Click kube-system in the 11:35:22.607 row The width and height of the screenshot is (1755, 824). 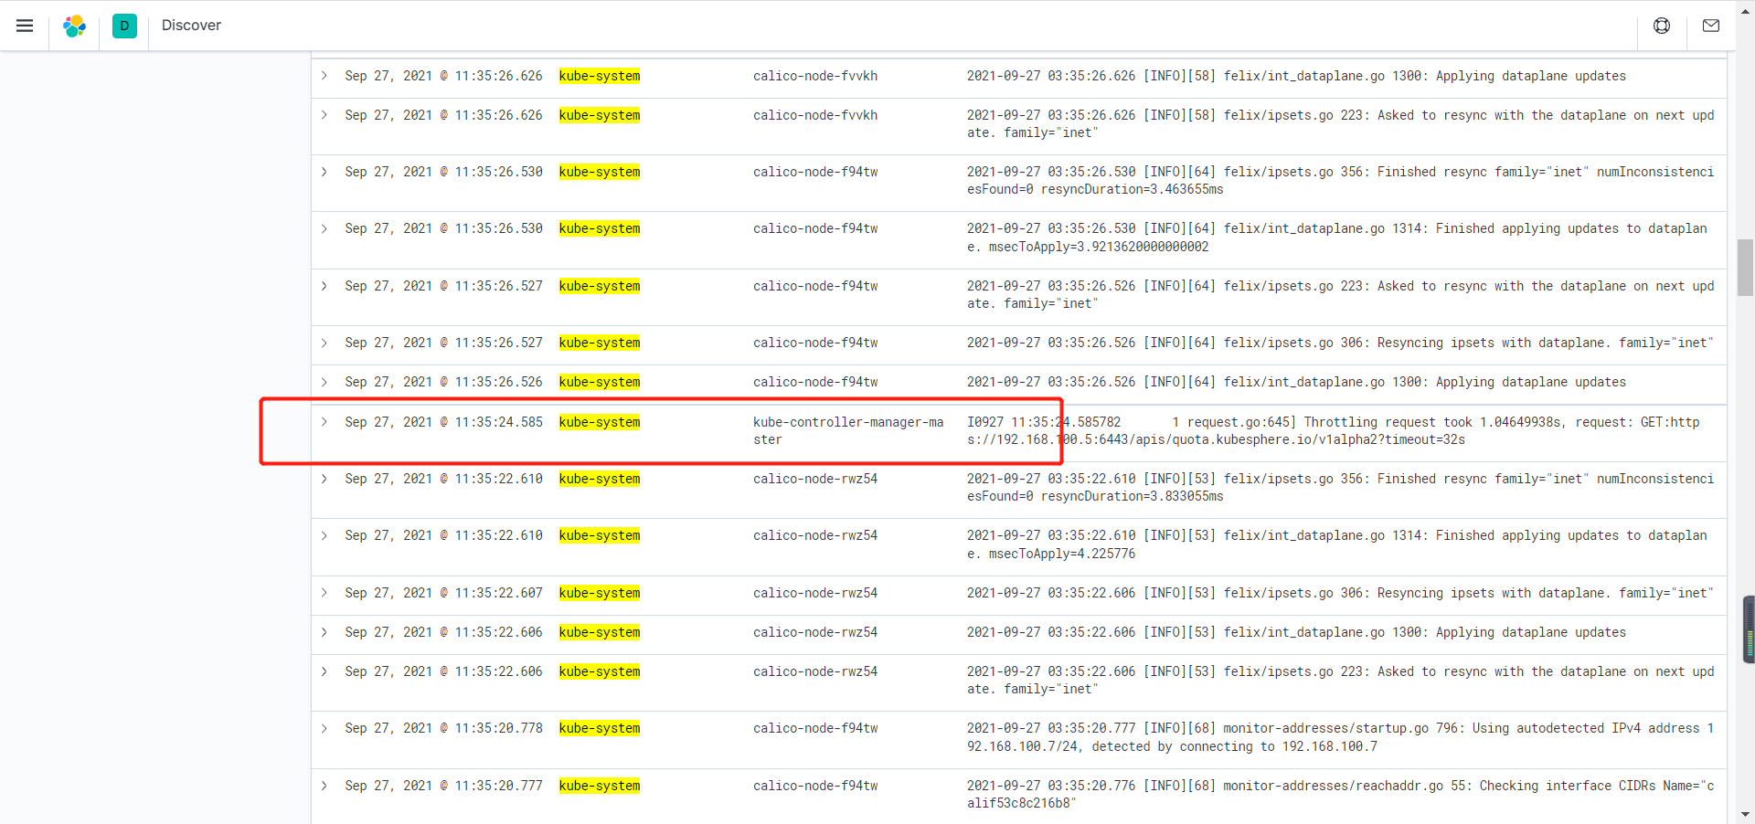tap(600, 593)
